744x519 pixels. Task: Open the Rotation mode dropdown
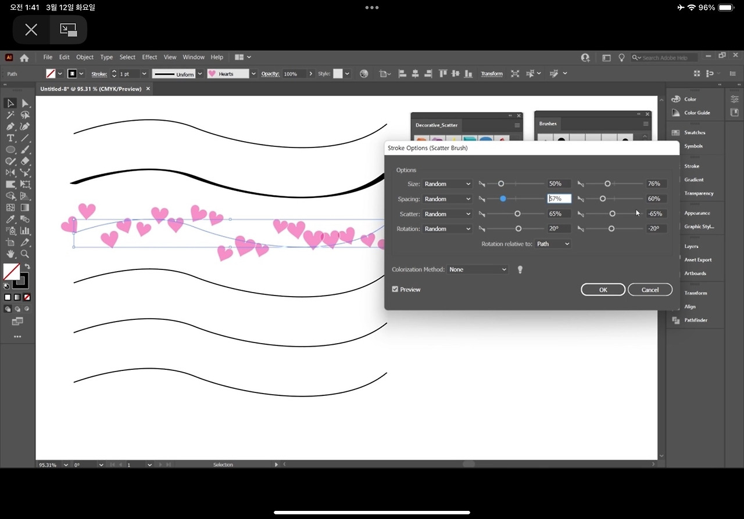[448, 229]
